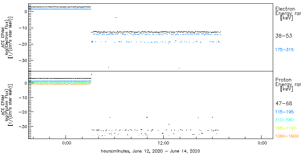Click the Proton legend heading
The width and height of the screenshot is (301, 154).
283,80
